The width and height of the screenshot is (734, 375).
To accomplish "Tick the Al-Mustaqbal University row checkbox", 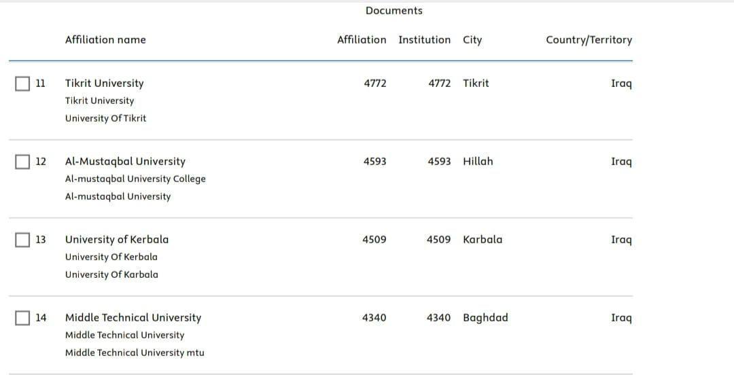I will click(x=22, y=162).
